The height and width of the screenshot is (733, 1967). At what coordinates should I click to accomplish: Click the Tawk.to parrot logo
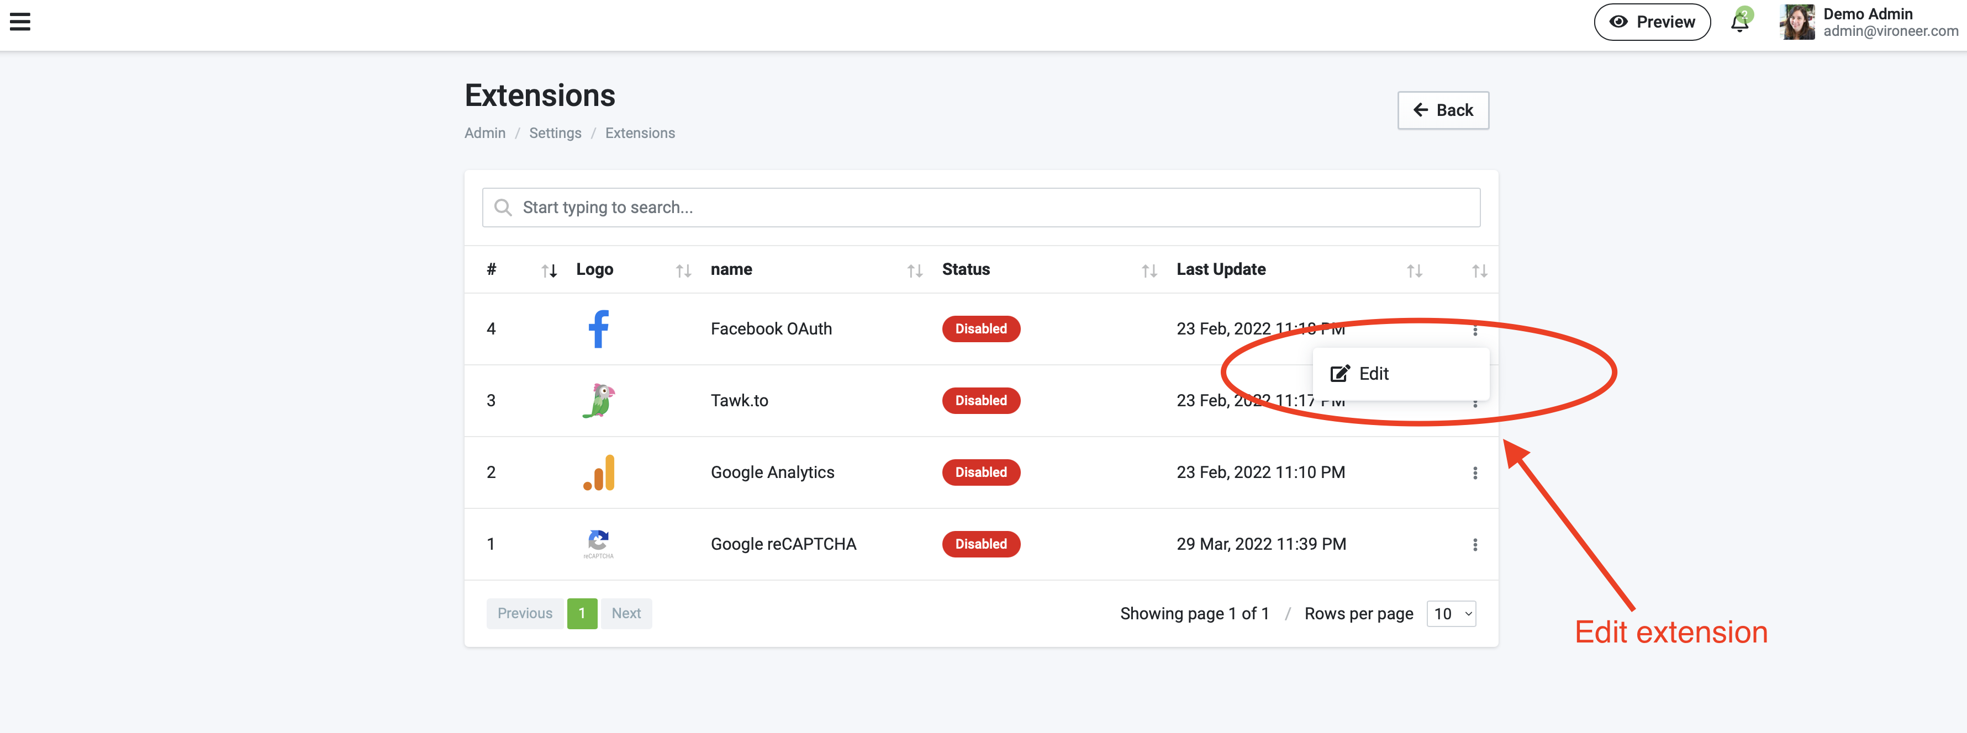coord(598,400)
